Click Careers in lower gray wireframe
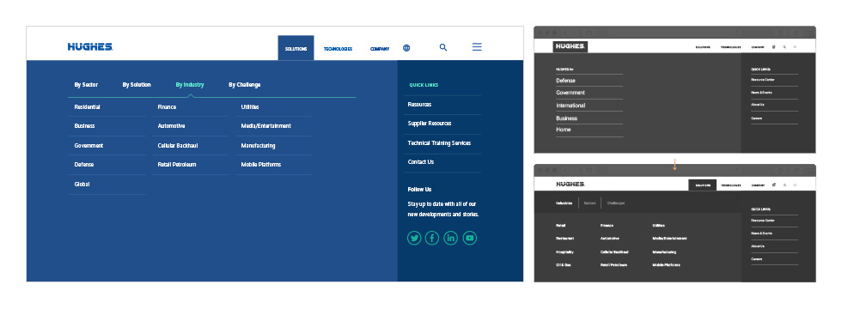Screen dimensions: 842x309 [x=756, y=259]
